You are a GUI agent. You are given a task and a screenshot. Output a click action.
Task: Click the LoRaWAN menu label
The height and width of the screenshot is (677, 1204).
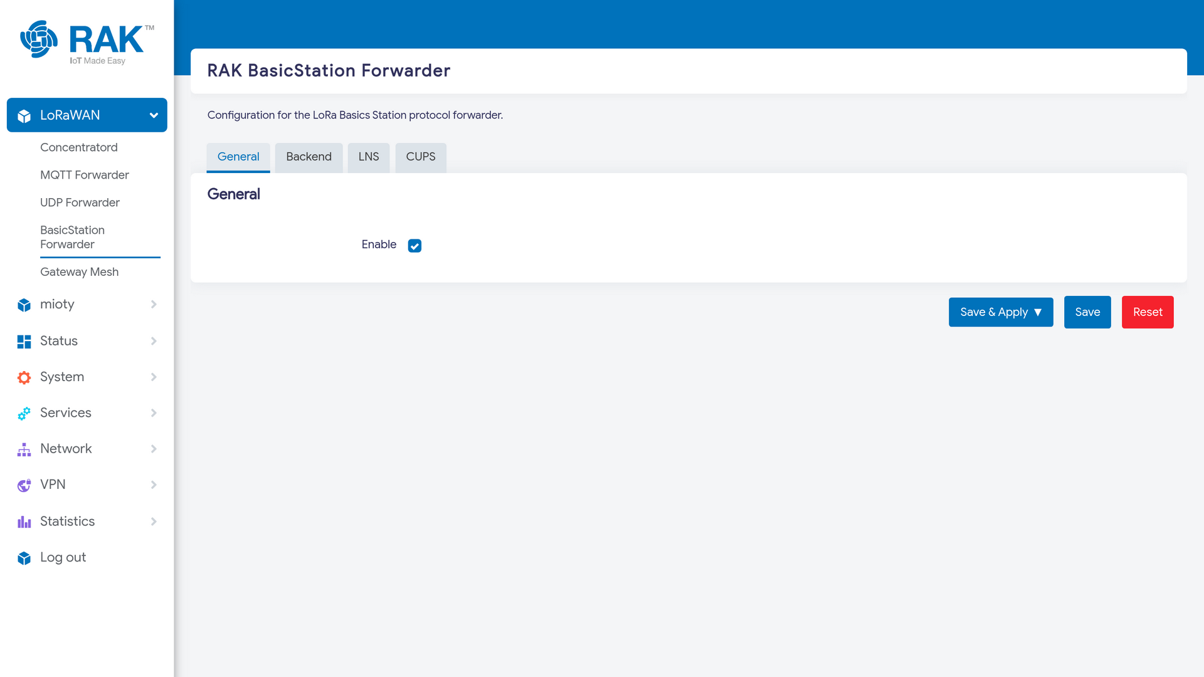[x=70, y=115]
